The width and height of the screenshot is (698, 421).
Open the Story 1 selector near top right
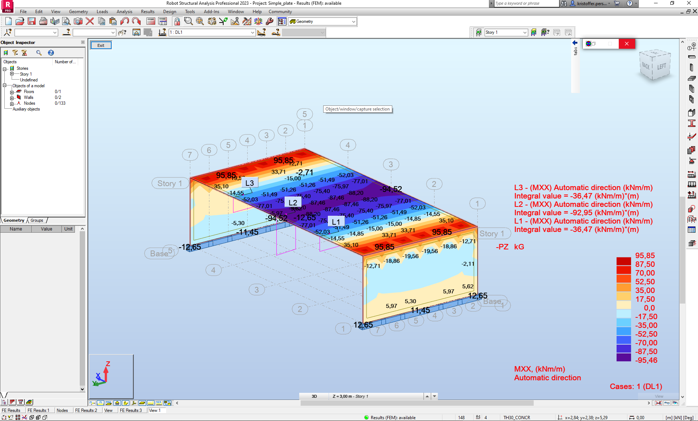click(x=525, y=32)
